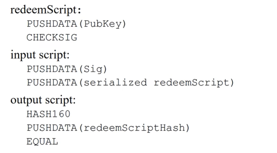
Task: Click "redeemScript" after the word "serialized"
Action: point(191,82)
